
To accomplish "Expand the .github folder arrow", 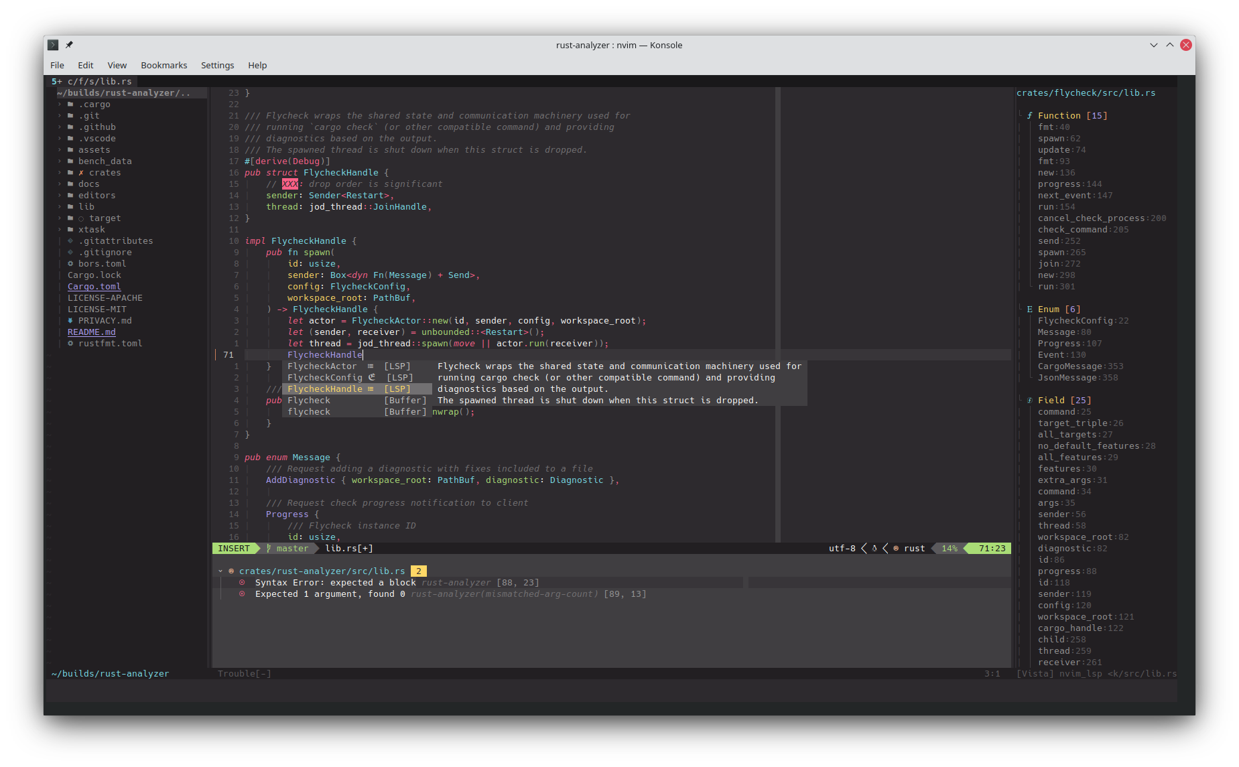I will tap(60, 127).
